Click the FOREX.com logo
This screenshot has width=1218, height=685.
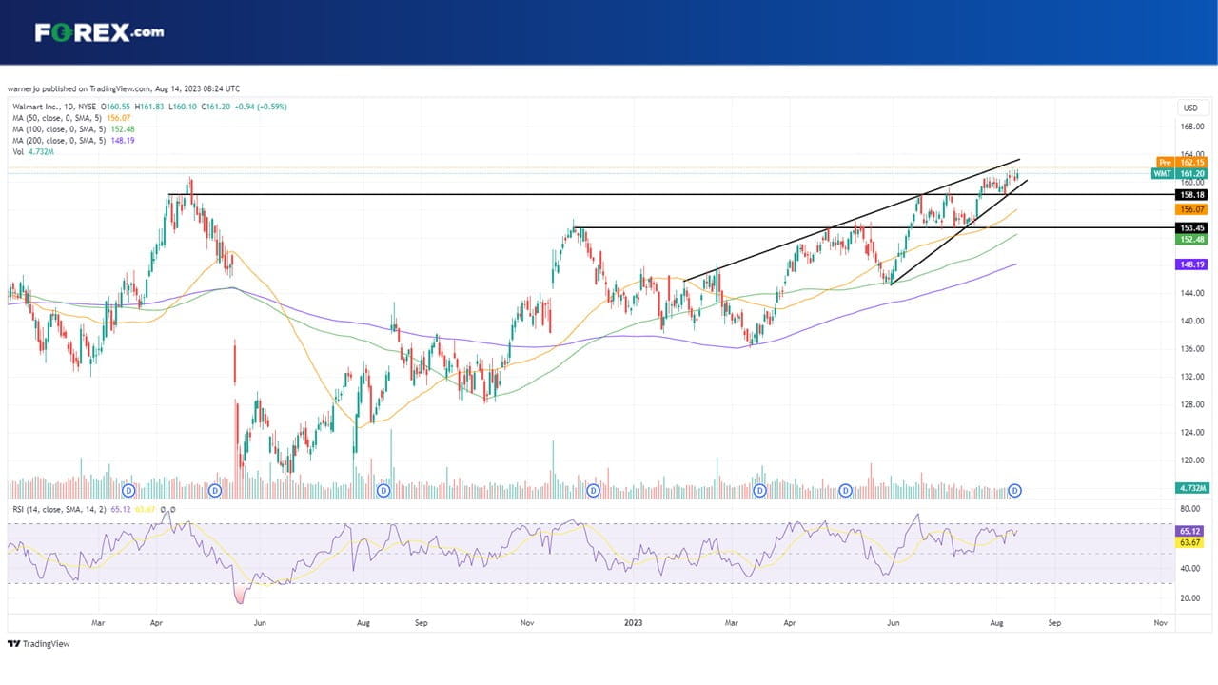tap(99, 32)
